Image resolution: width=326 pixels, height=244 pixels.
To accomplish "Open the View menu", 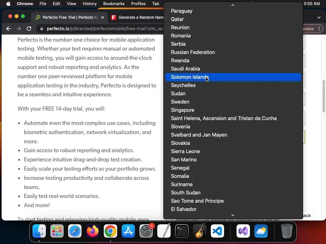I will tap(71, 3).
